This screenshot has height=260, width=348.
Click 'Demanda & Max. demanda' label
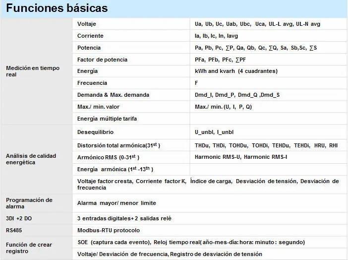pyautogui.click(x=113, y=95)
